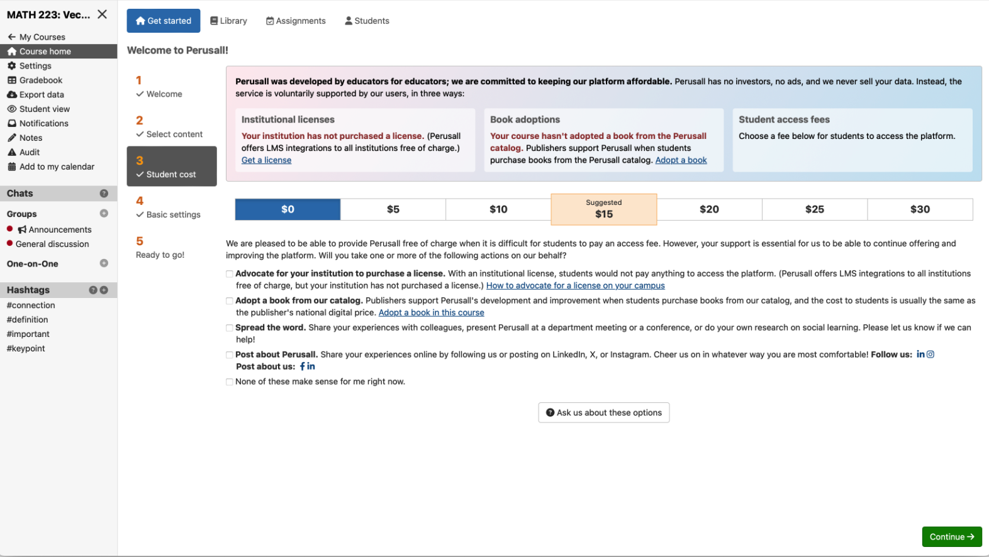Viewport: 989px width, 557px height.
Task: Check the Spread the word option
Action: [230, 328]
